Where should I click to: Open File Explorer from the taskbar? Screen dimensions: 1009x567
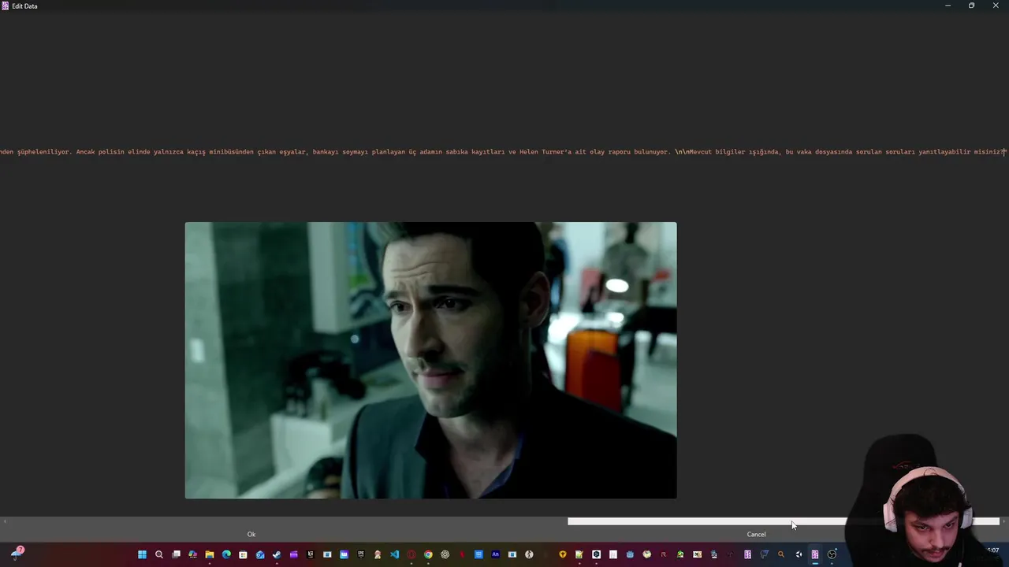210,554
